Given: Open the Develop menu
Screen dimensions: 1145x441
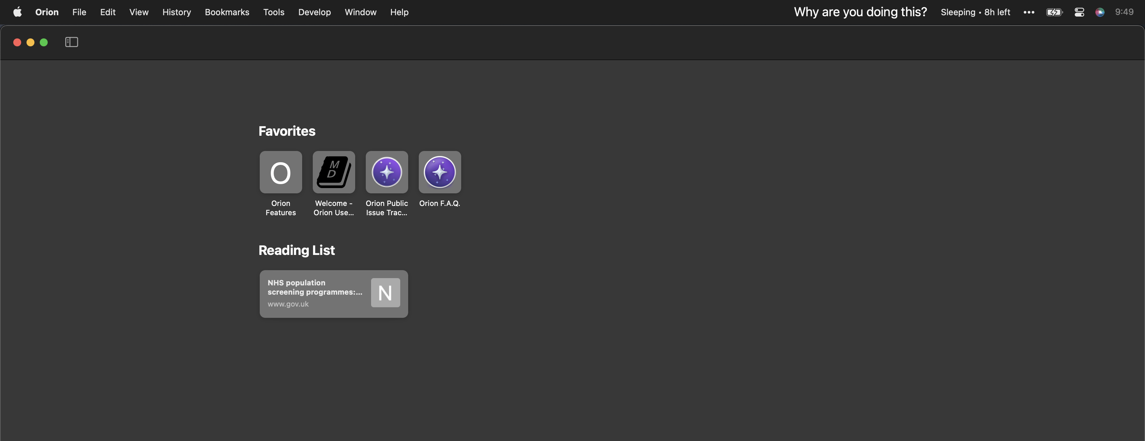Looking at the screenshot, I should pyautogui.click(x=314, y=12).
